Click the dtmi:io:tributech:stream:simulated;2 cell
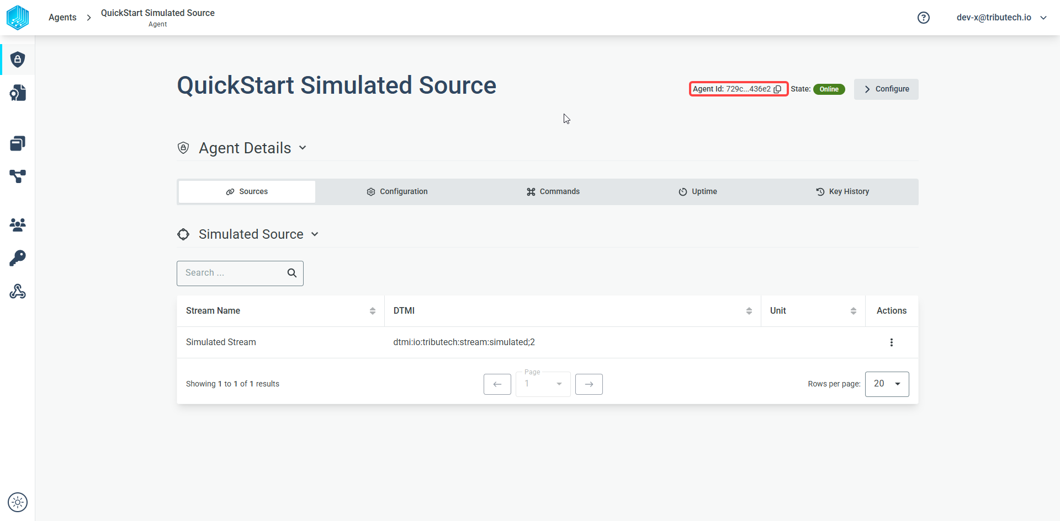Image resolution: width=1060 pixels, height=521 pixels. [464, 342]
